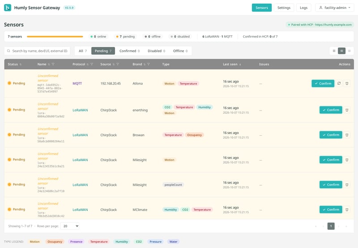
Task: Click the Occupancy legend chip
Action: click(55, 242)
